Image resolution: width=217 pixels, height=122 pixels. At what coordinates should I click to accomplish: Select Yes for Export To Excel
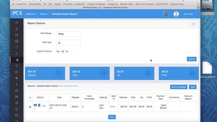(63, 51)
